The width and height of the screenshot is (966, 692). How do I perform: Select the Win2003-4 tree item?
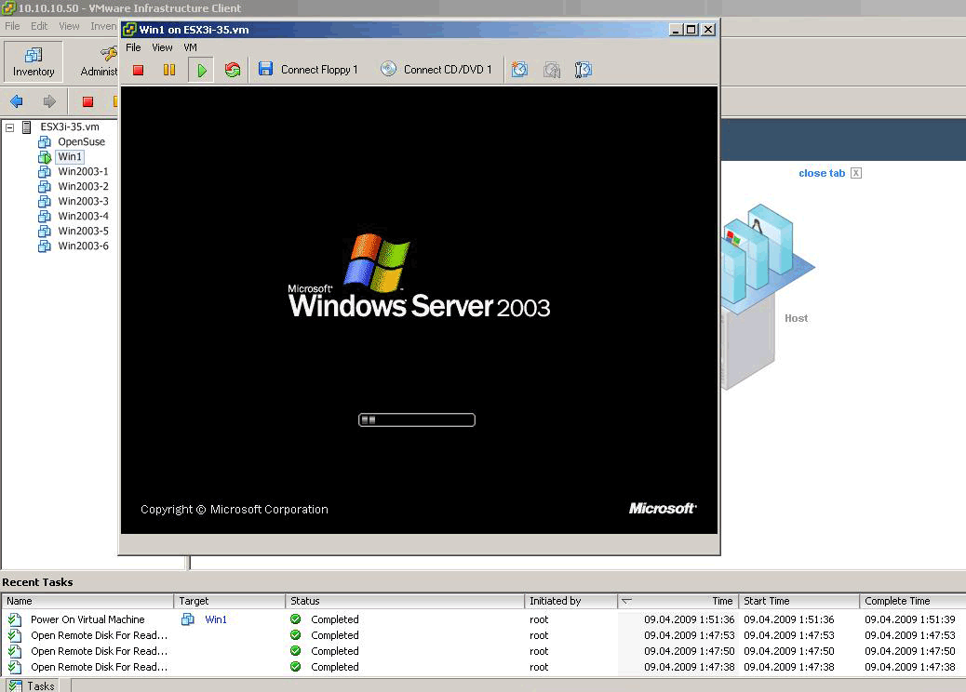point(83,216)
